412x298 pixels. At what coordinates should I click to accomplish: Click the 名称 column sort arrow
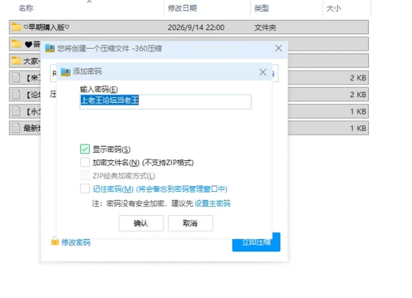(89, 2)
